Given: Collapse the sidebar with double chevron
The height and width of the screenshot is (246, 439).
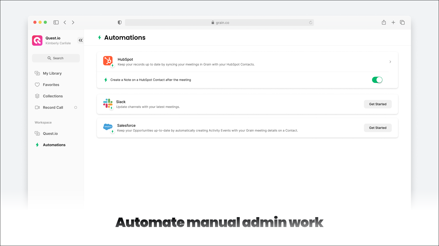Looking at the screenshot, I should pos(81,40).
